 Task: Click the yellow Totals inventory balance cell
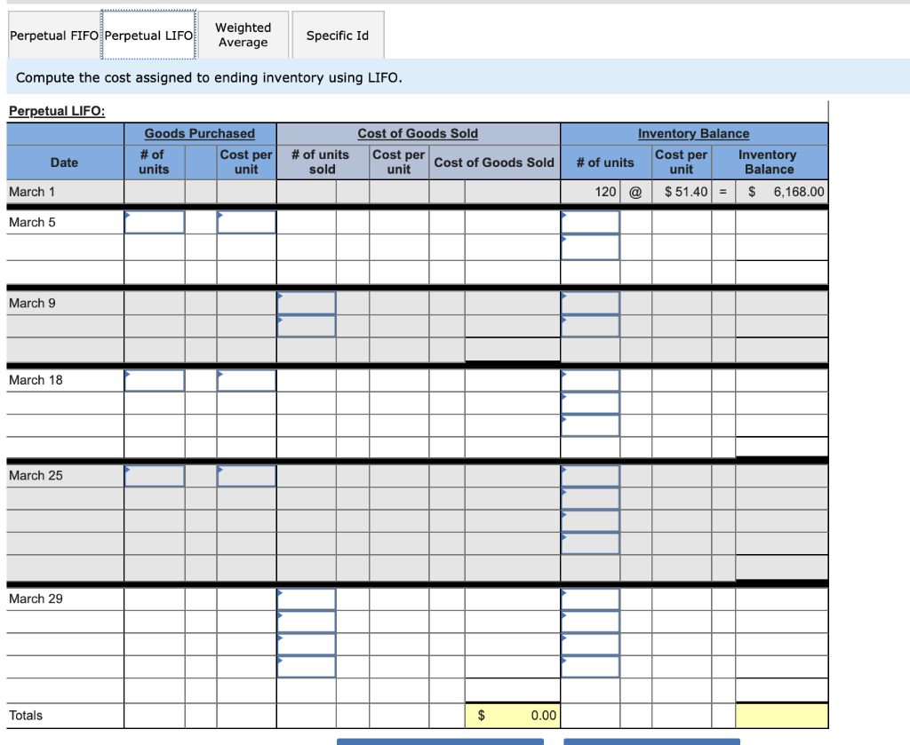click(780, 715)
